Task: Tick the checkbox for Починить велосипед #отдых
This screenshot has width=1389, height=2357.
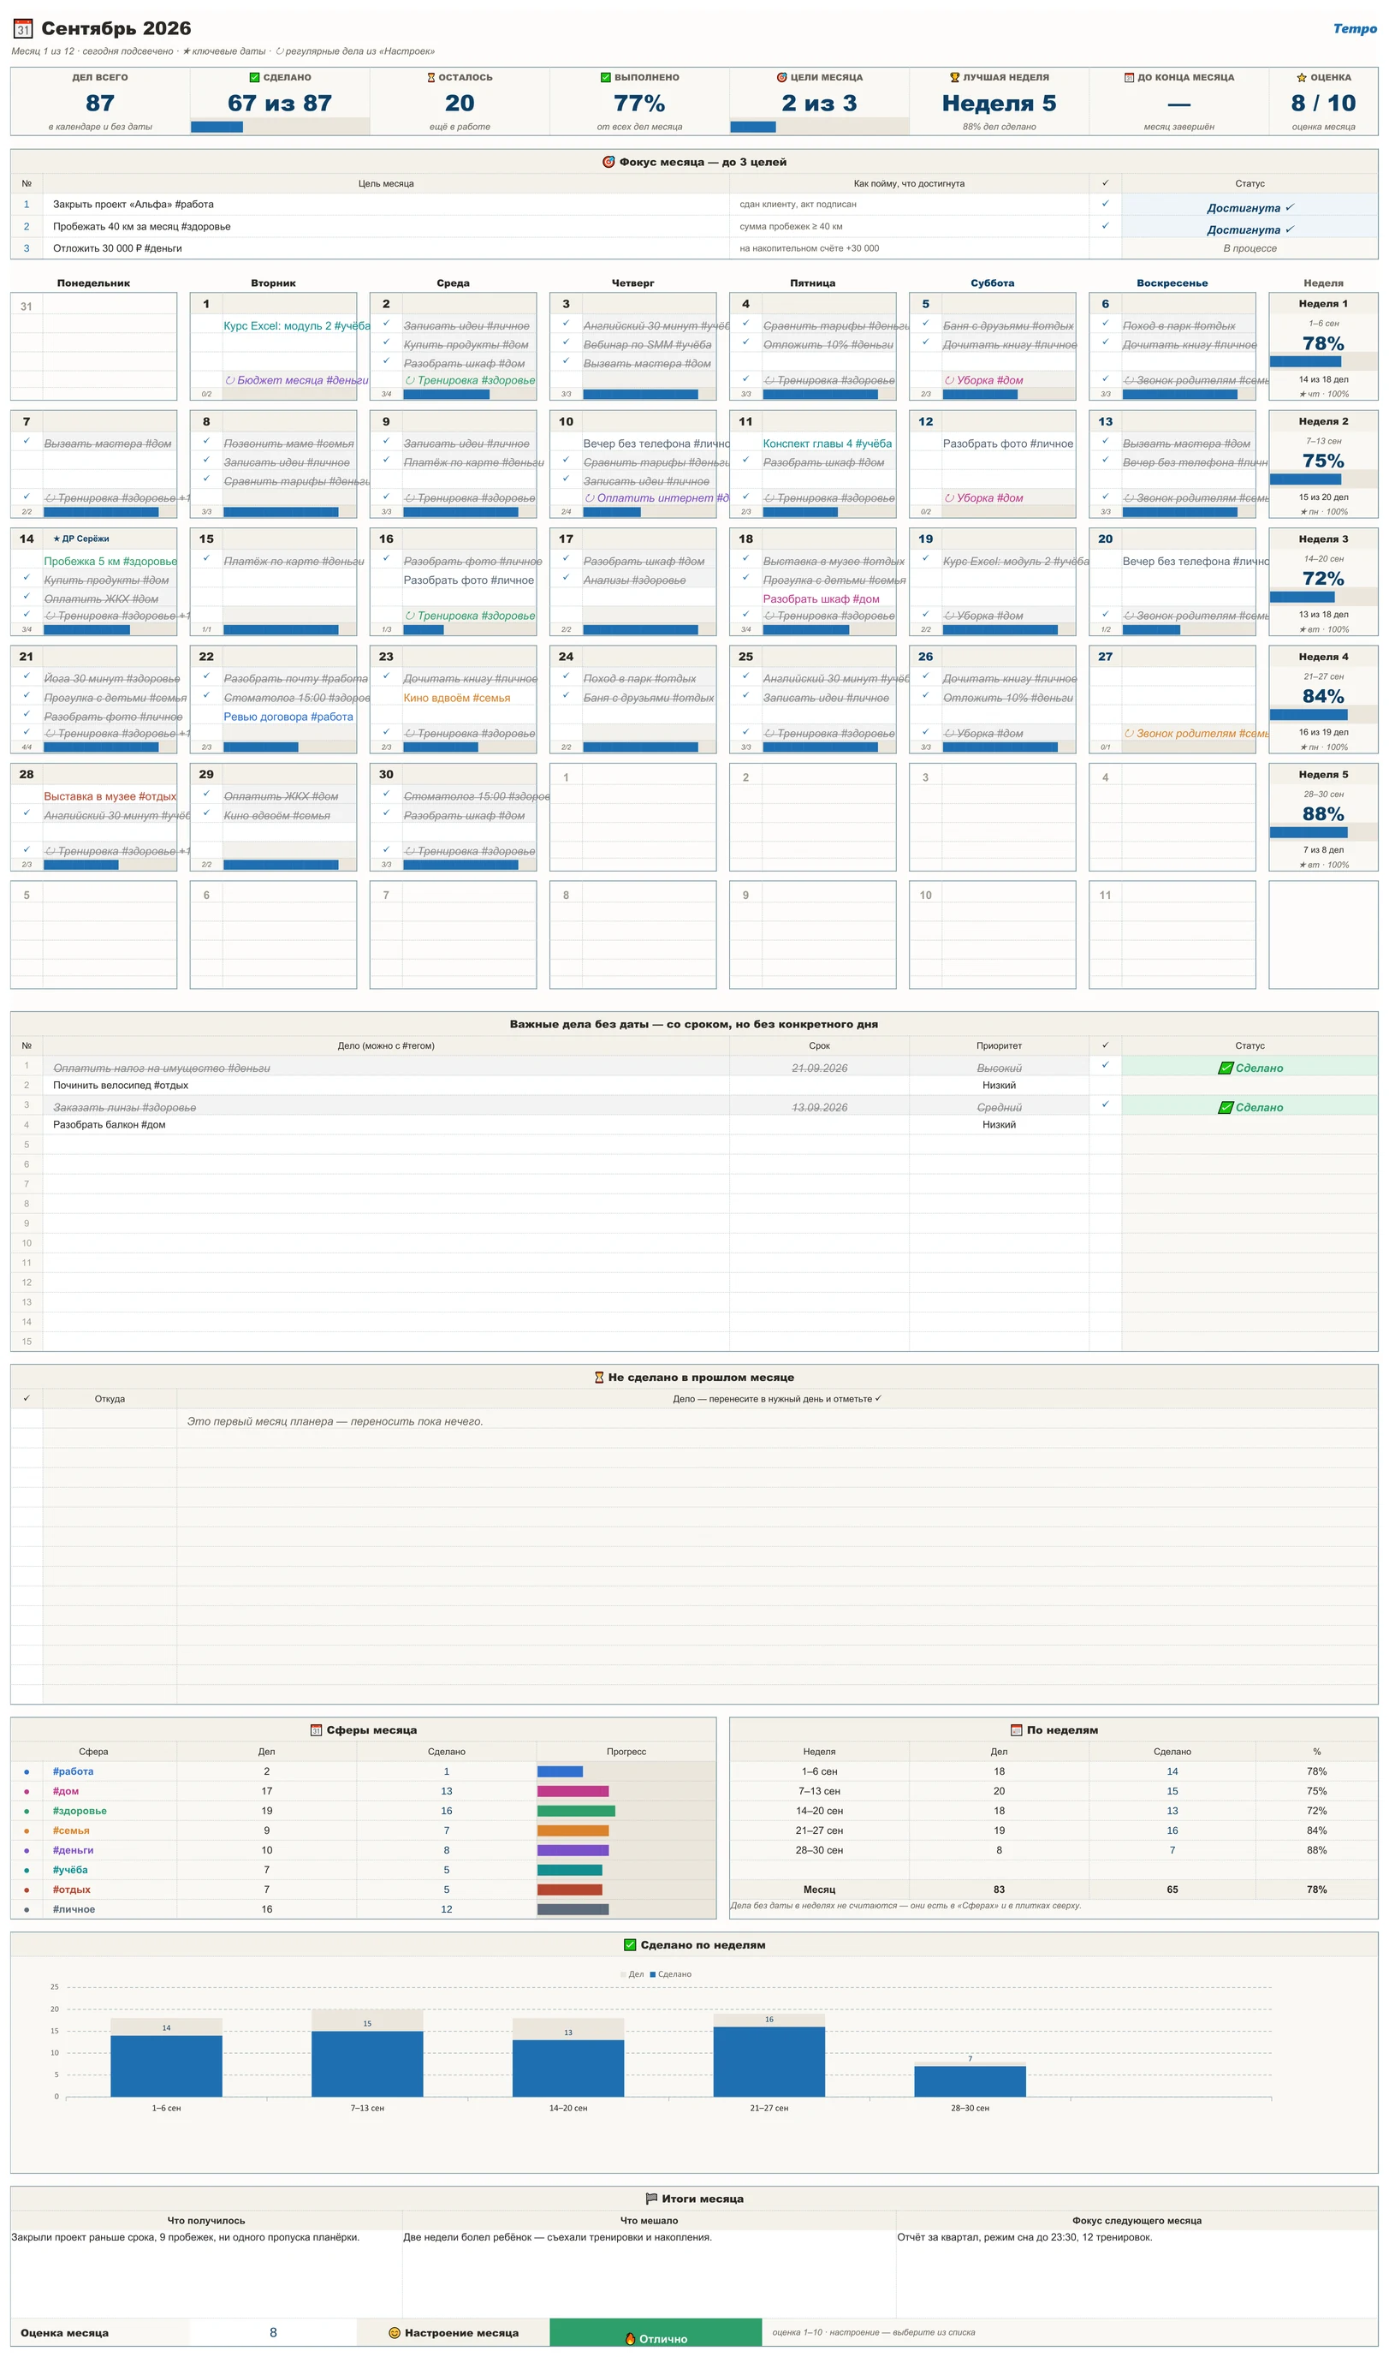Action: point(1106,1086)
